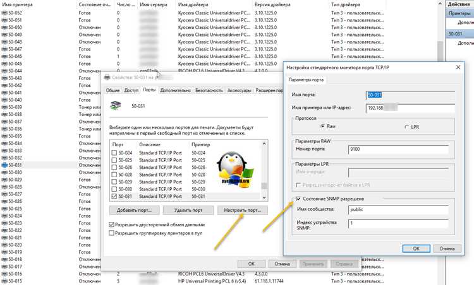Click the Имя порта input field

pyautogui.click(x=410, y=95)
